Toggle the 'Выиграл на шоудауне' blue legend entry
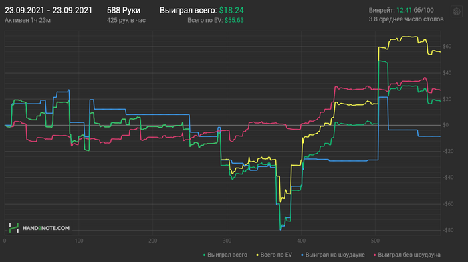468x262 pixels. click(x=333, y=255)
